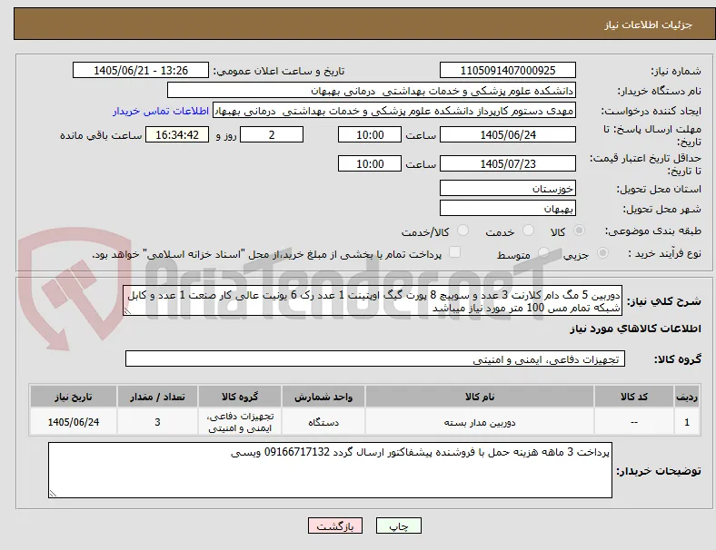Click the price validity date 1405/07/23 field
716x550 pixels.
click(508, 163)
